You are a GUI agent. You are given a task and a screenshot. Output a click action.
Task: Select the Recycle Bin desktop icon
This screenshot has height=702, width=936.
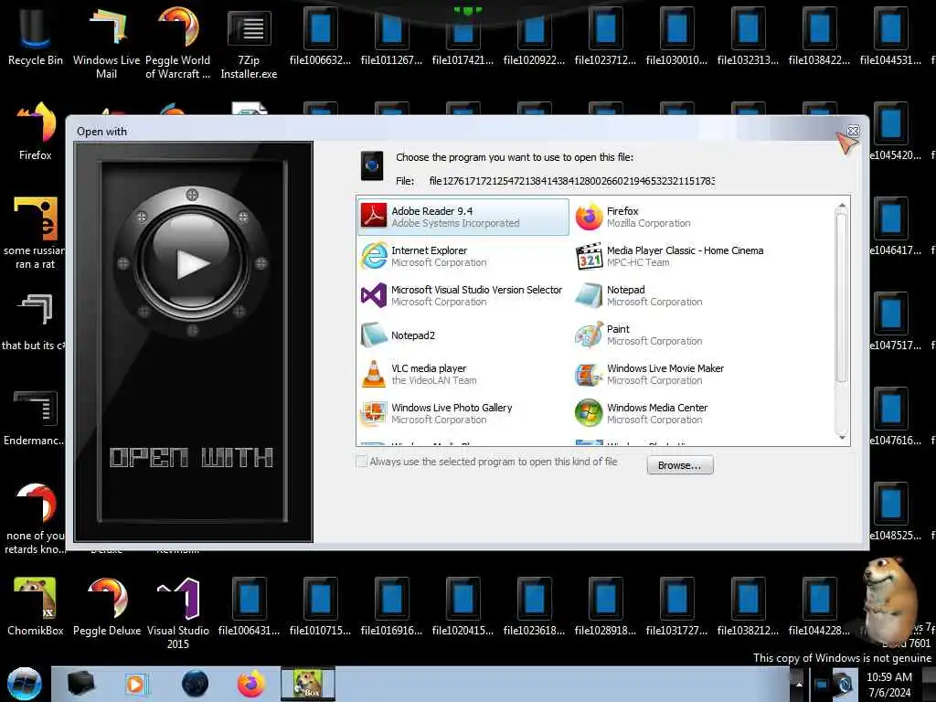[36, 37]
